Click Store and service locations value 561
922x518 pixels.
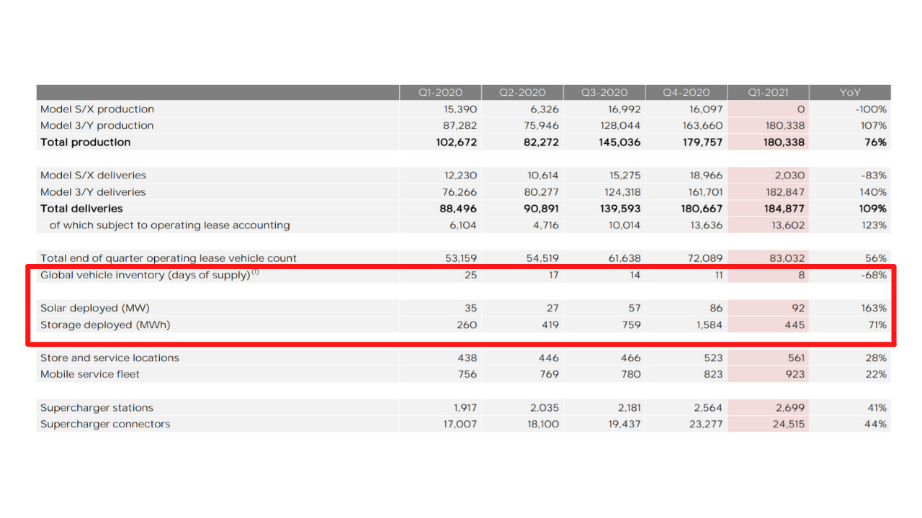pos(796,358)
